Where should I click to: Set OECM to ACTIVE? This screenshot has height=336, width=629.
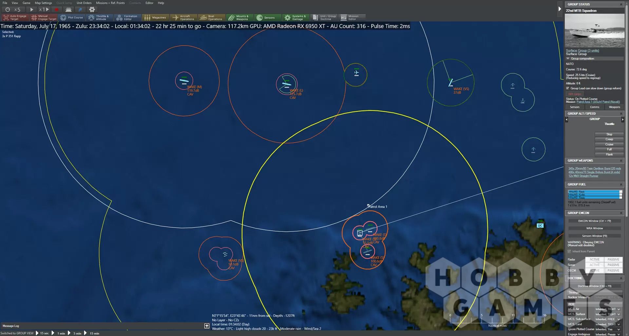point(595,270)
